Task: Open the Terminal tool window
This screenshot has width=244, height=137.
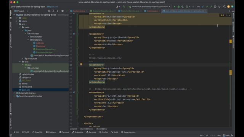Action: (x=64, y=132)
